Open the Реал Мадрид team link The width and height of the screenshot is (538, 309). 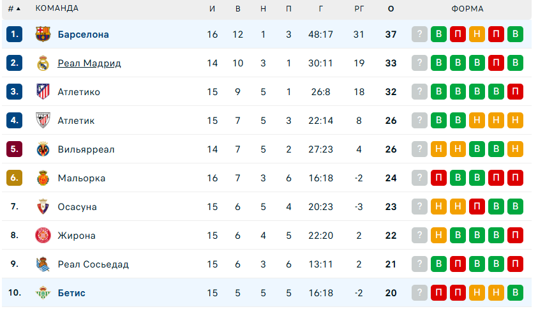coord(89,63)
